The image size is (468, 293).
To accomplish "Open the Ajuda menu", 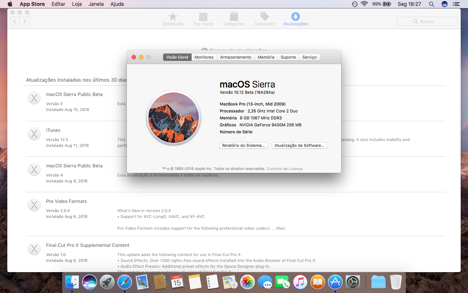I will pos(117,4).
